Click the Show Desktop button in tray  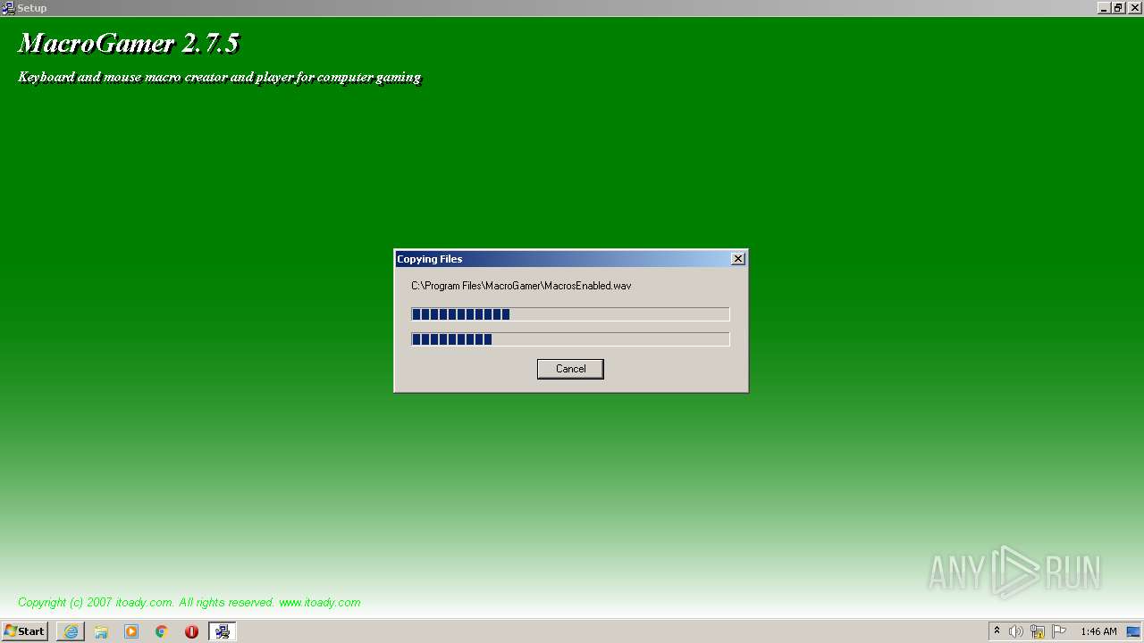(1133, 631)
